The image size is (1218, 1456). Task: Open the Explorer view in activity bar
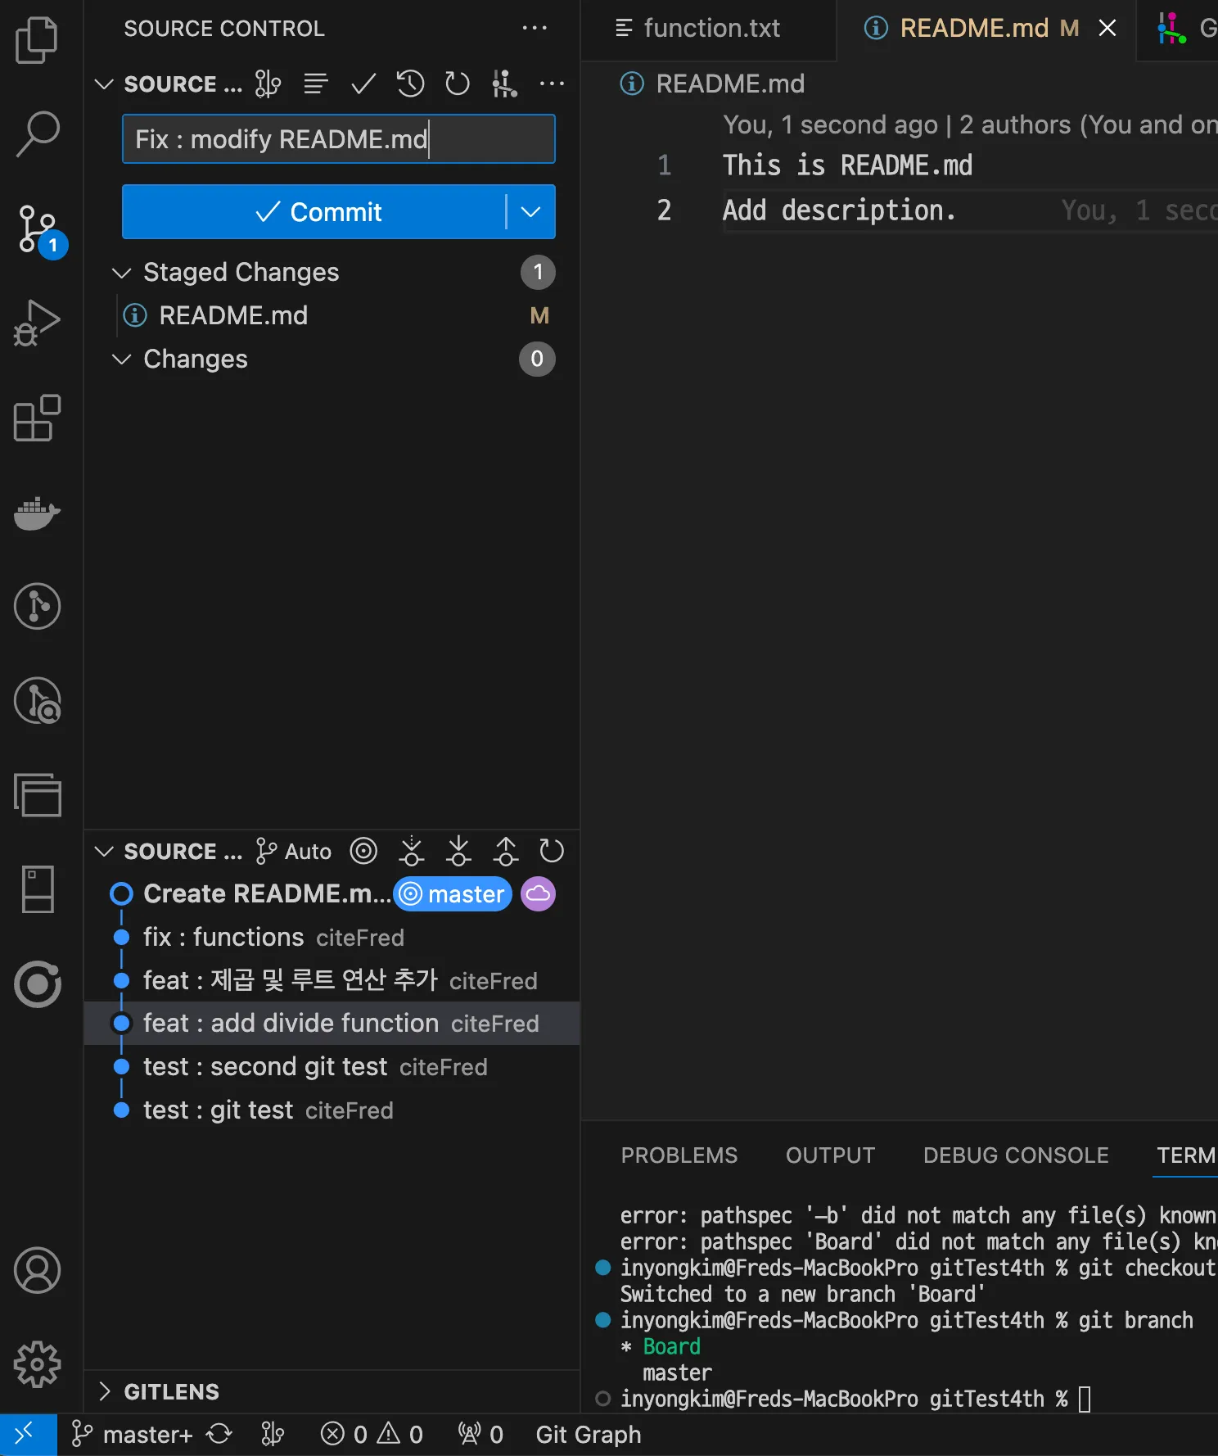click(37, 39)
